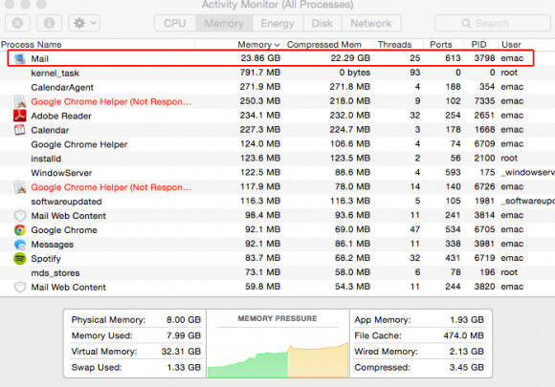
Task: Switch to the Energy tab
Action: click(277, 23)
